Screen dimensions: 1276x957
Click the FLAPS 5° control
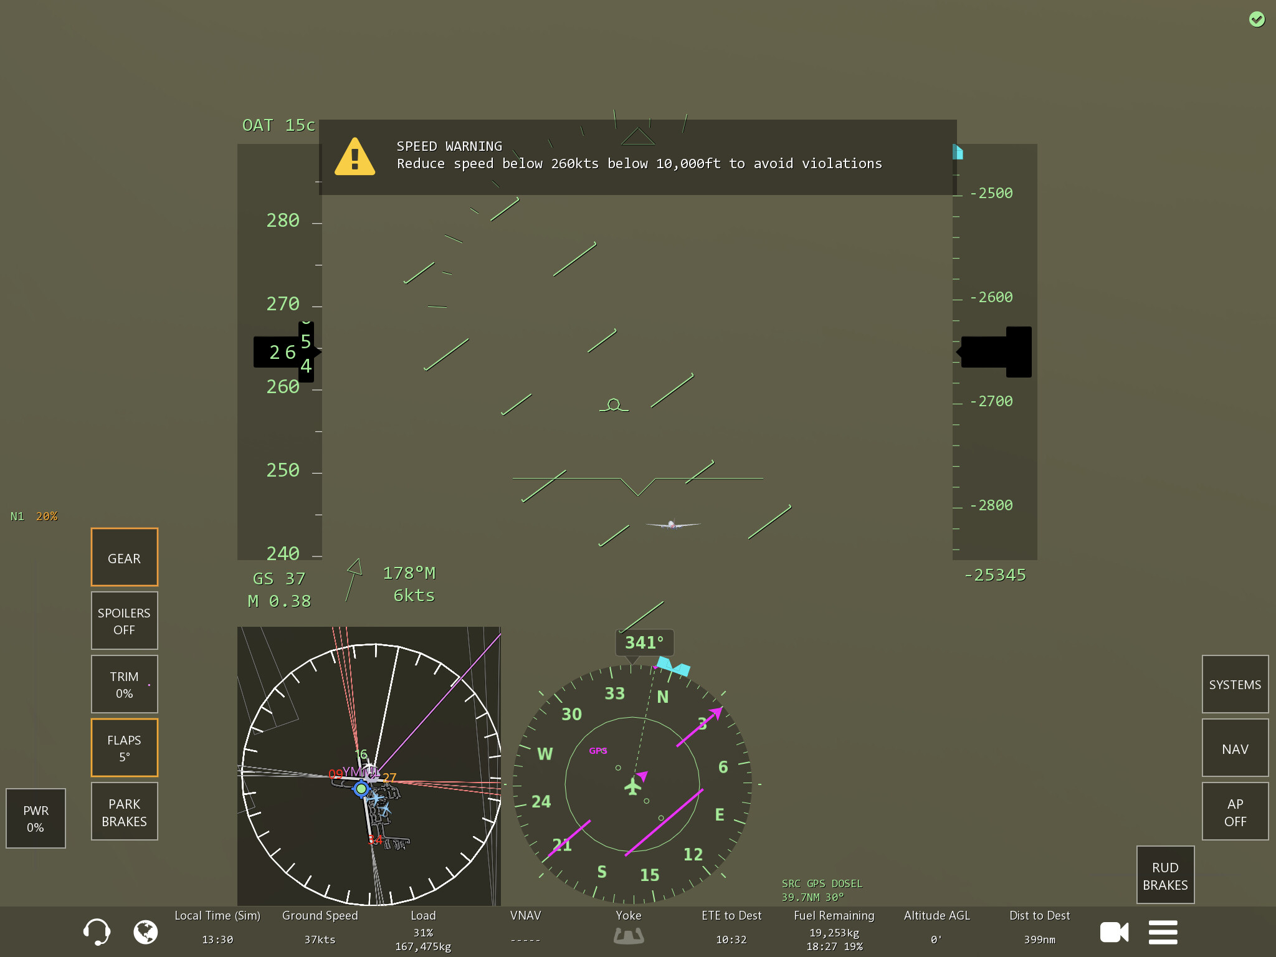(125, 748)
